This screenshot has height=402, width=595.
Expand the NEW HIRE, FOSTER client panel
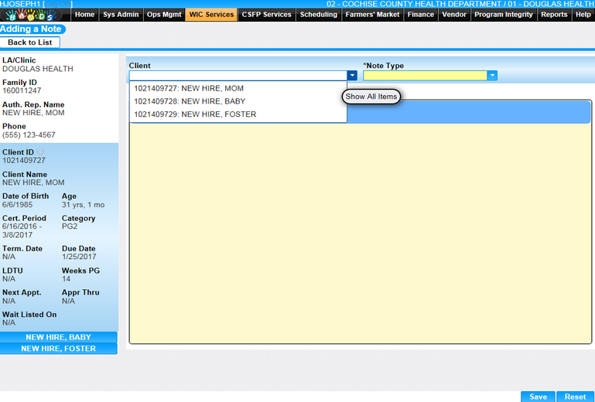tap(59, 349)
